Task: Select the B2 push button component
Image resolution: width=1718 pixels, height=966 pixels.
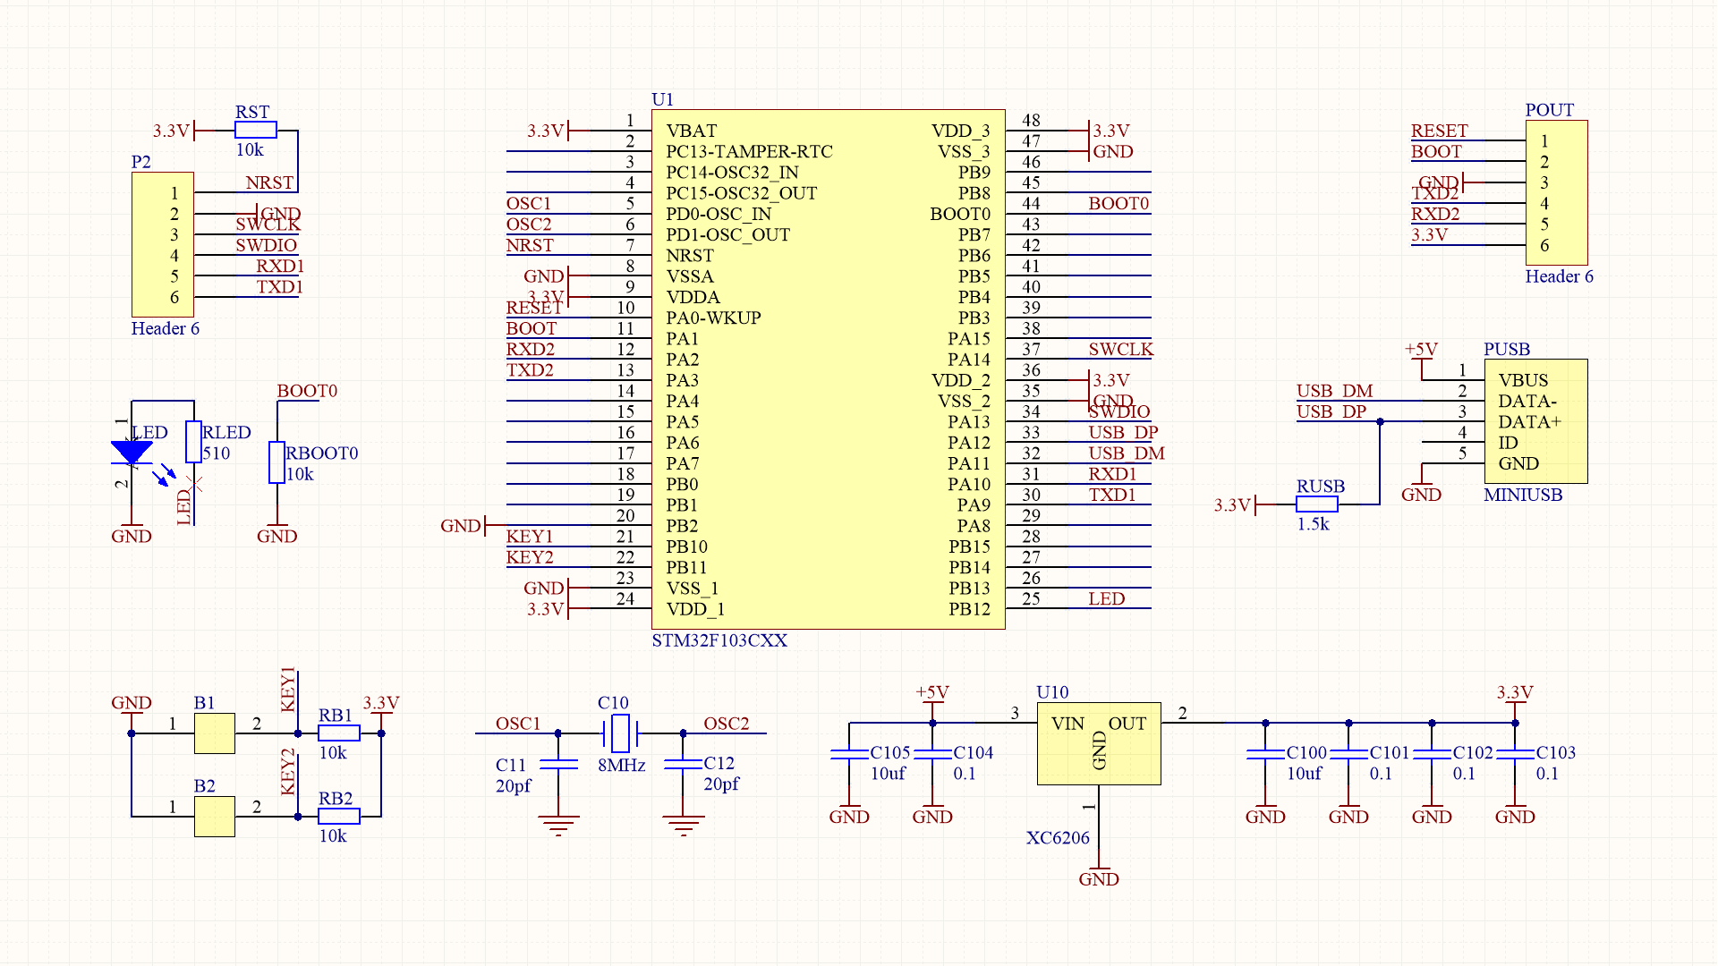Action: point(215,817)
